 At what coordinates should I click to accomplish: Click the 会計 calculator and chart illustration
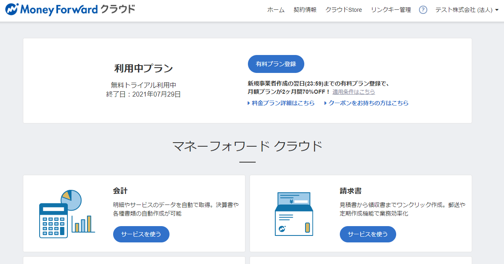point(67,214)
